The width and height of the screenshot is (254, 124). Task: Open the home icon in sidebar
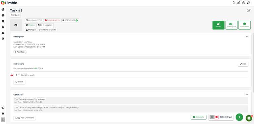pyautogui.click(x=3, y=21)
